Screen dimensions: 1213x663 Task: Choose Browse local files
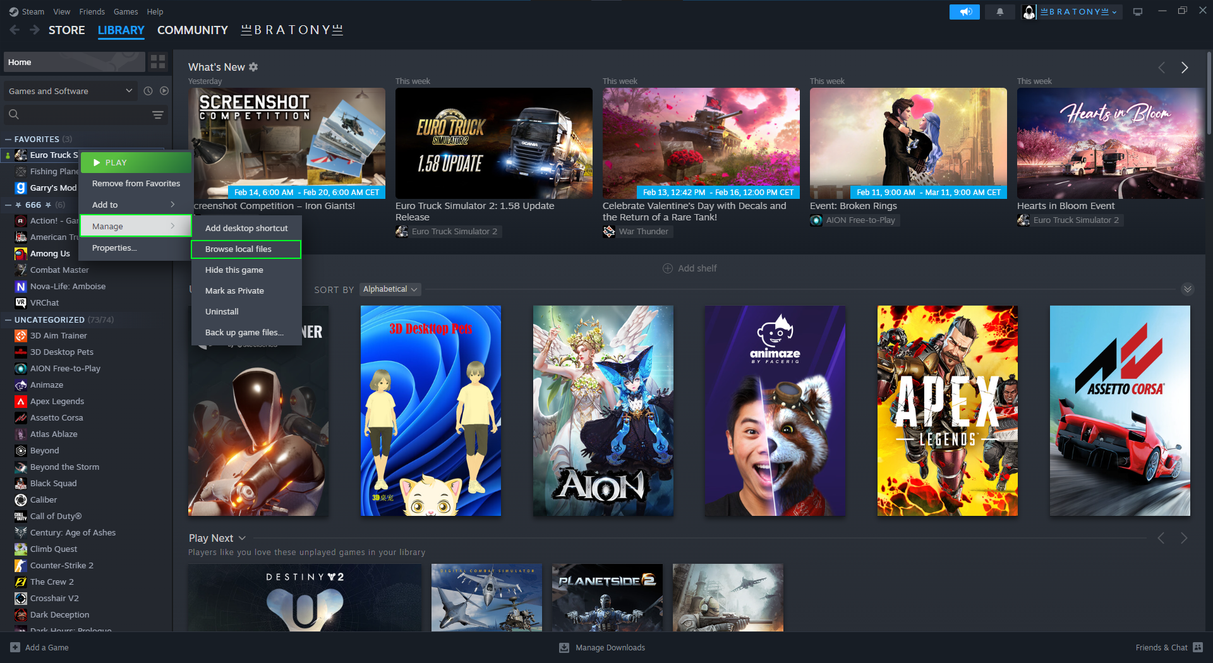coord(246,249)
